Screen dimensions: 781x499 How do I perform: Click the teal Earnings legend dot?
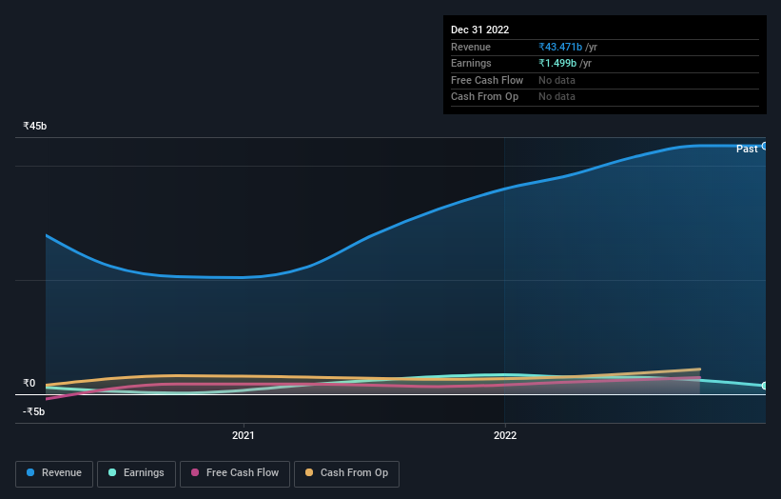pyautogui.click(x=112, y=472)
